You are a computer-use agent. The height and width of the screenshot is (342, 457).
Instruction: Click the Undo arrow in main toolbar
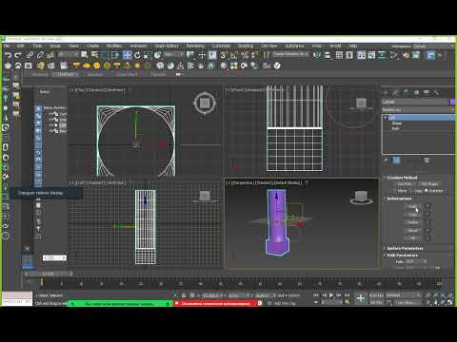8,55
